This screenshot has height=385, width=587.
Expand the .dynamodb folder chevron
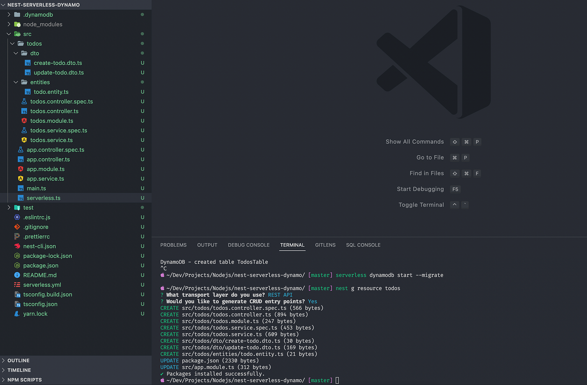click(9, 15)
